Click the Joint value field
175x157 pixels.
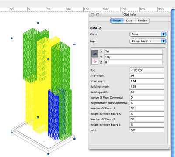click(147, 130)
